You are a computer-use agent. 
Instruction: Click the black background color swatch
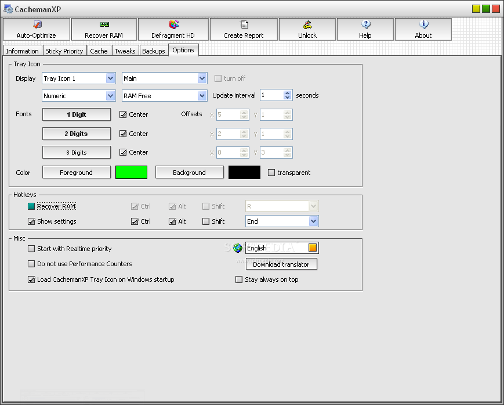point(244,172)
